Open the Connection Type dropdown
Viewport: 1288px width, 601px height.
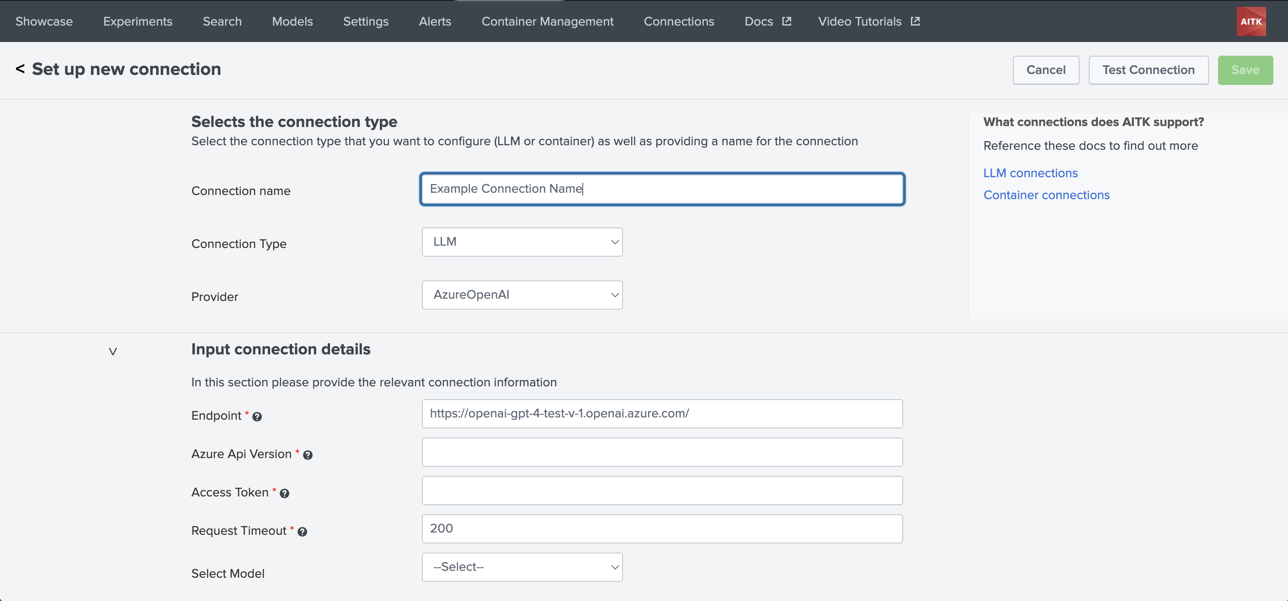522,242
